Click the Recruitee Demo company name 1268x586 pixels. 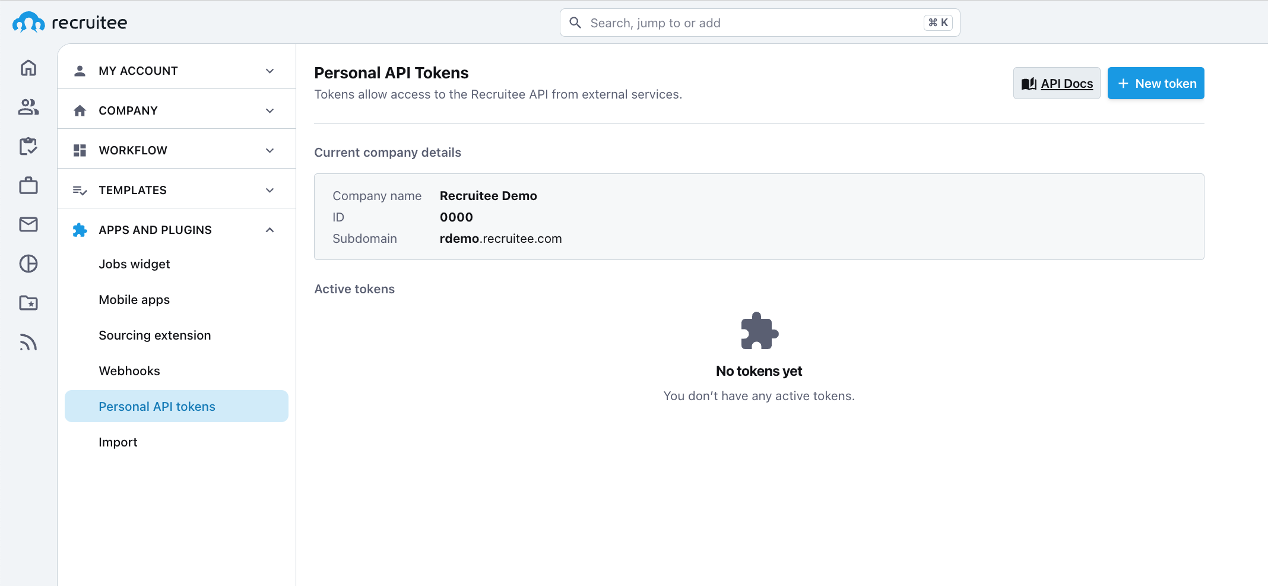click(x=488, y=196)
